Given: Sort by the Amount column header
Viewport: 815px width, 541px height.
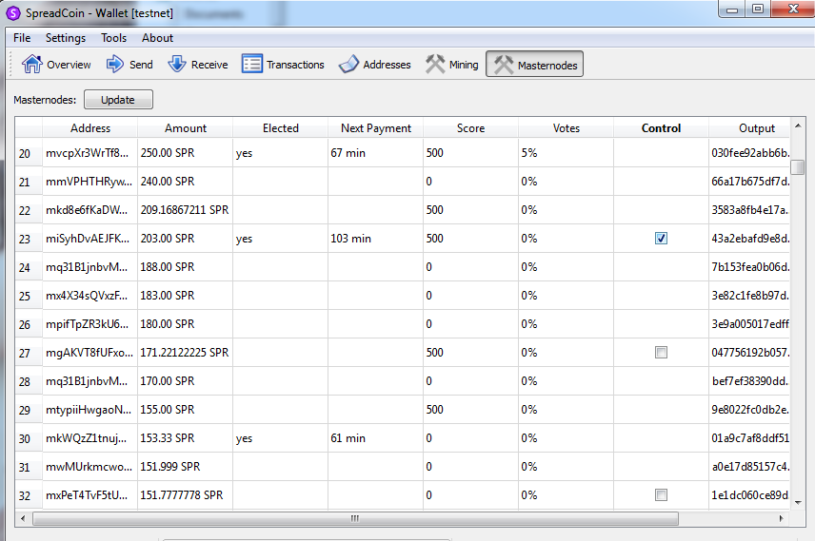Looking at the screenshot, I should coord(186,128).
